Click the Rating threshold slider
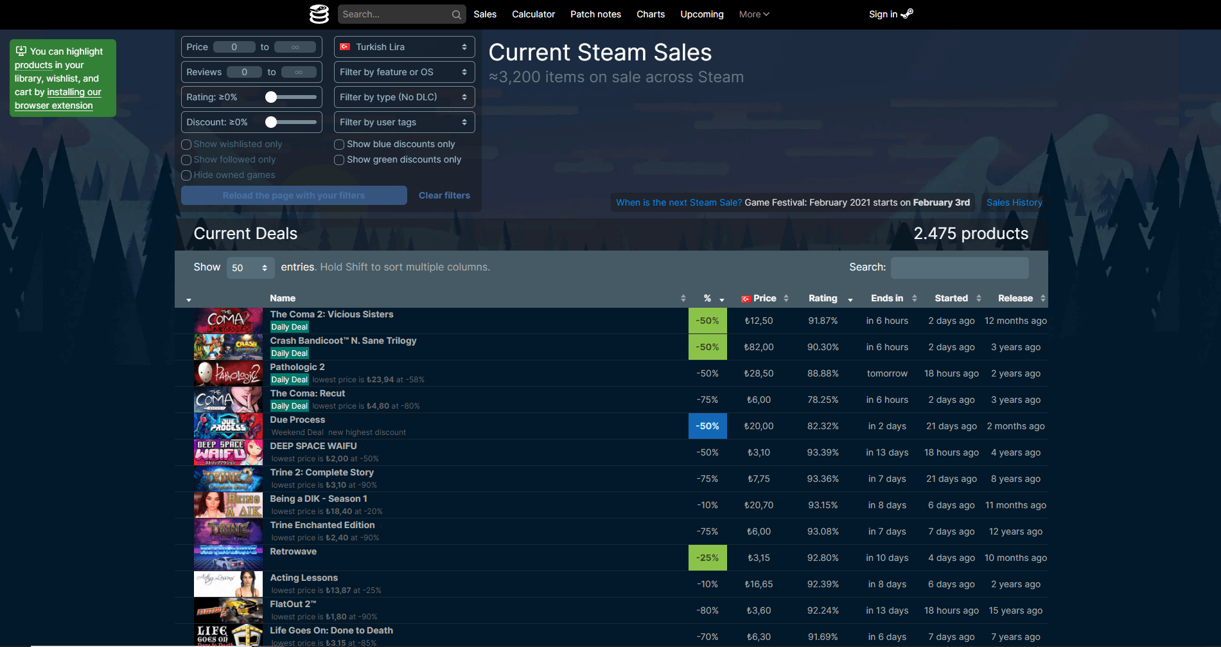Image resolution: width=1221 pixels, height=647 pixels. [x=291, y=97]
